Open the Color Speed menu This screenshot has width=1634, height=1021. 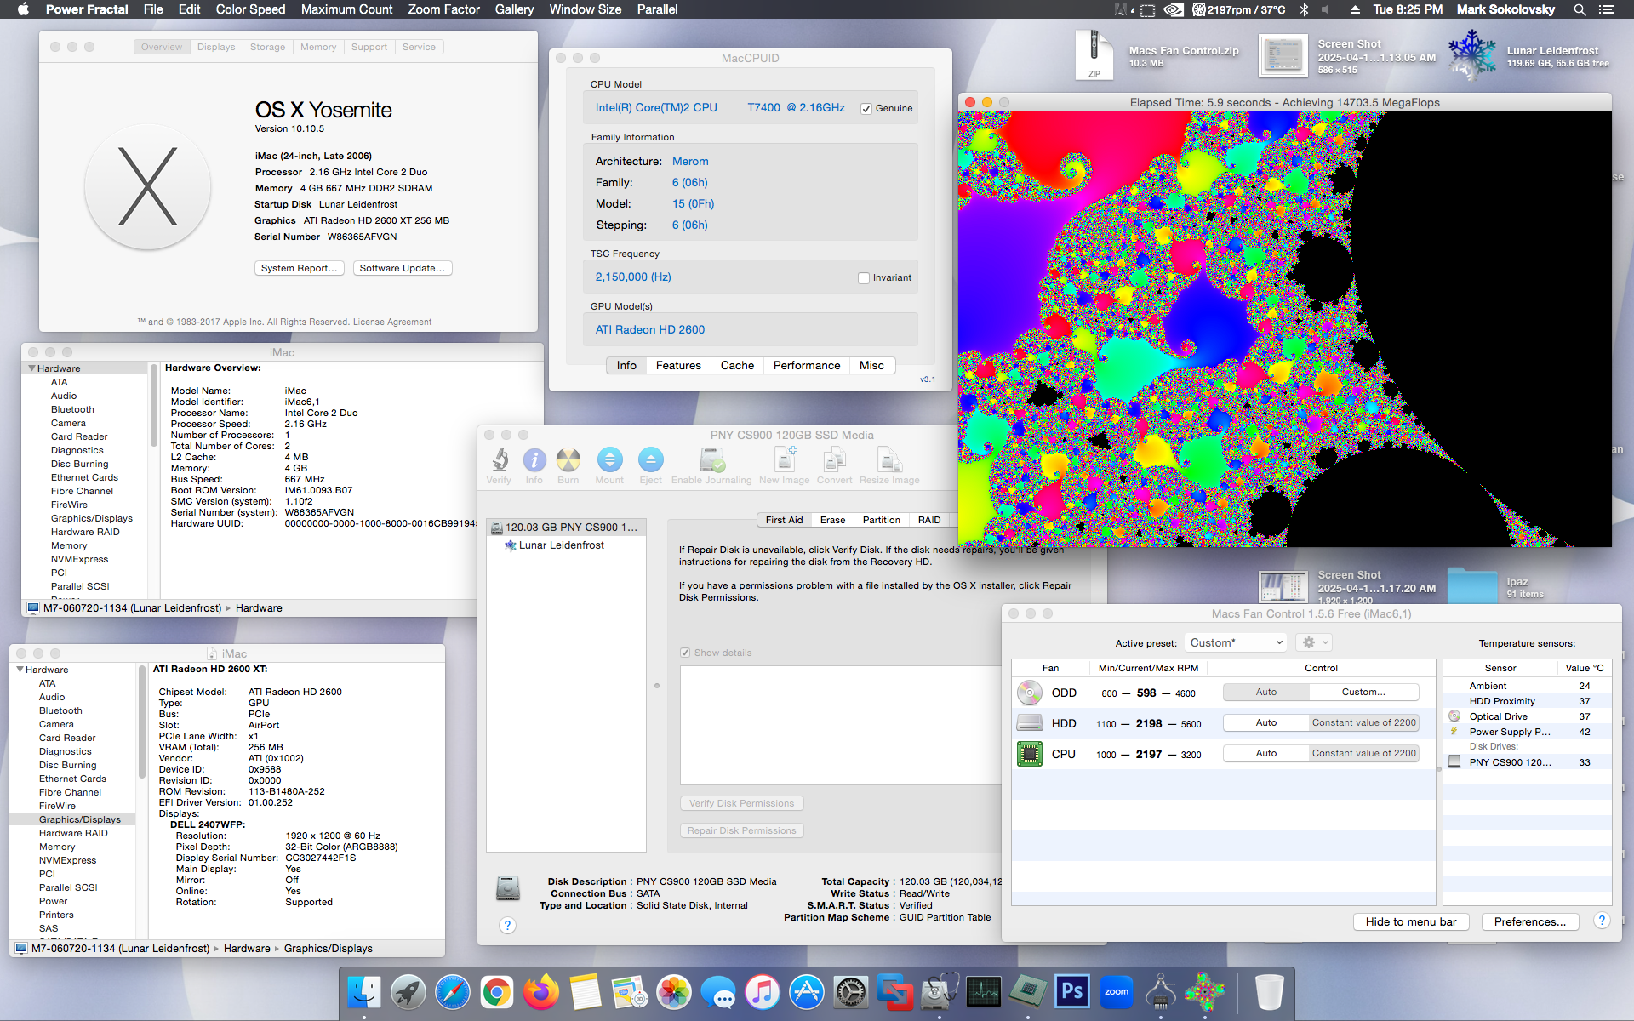click(x=250, y=9)
